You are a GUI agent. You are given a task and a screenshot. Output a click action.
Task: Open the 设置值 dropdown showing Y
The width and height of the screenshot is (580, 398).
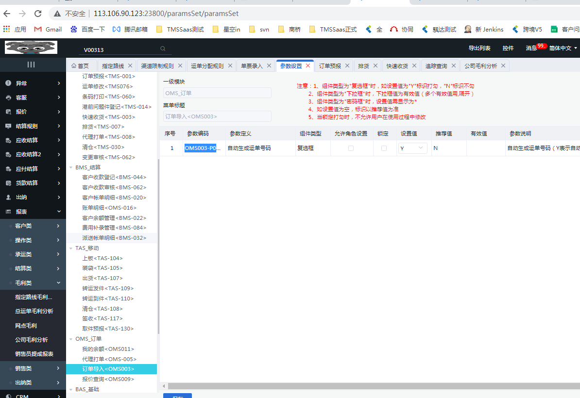[412, 148]
